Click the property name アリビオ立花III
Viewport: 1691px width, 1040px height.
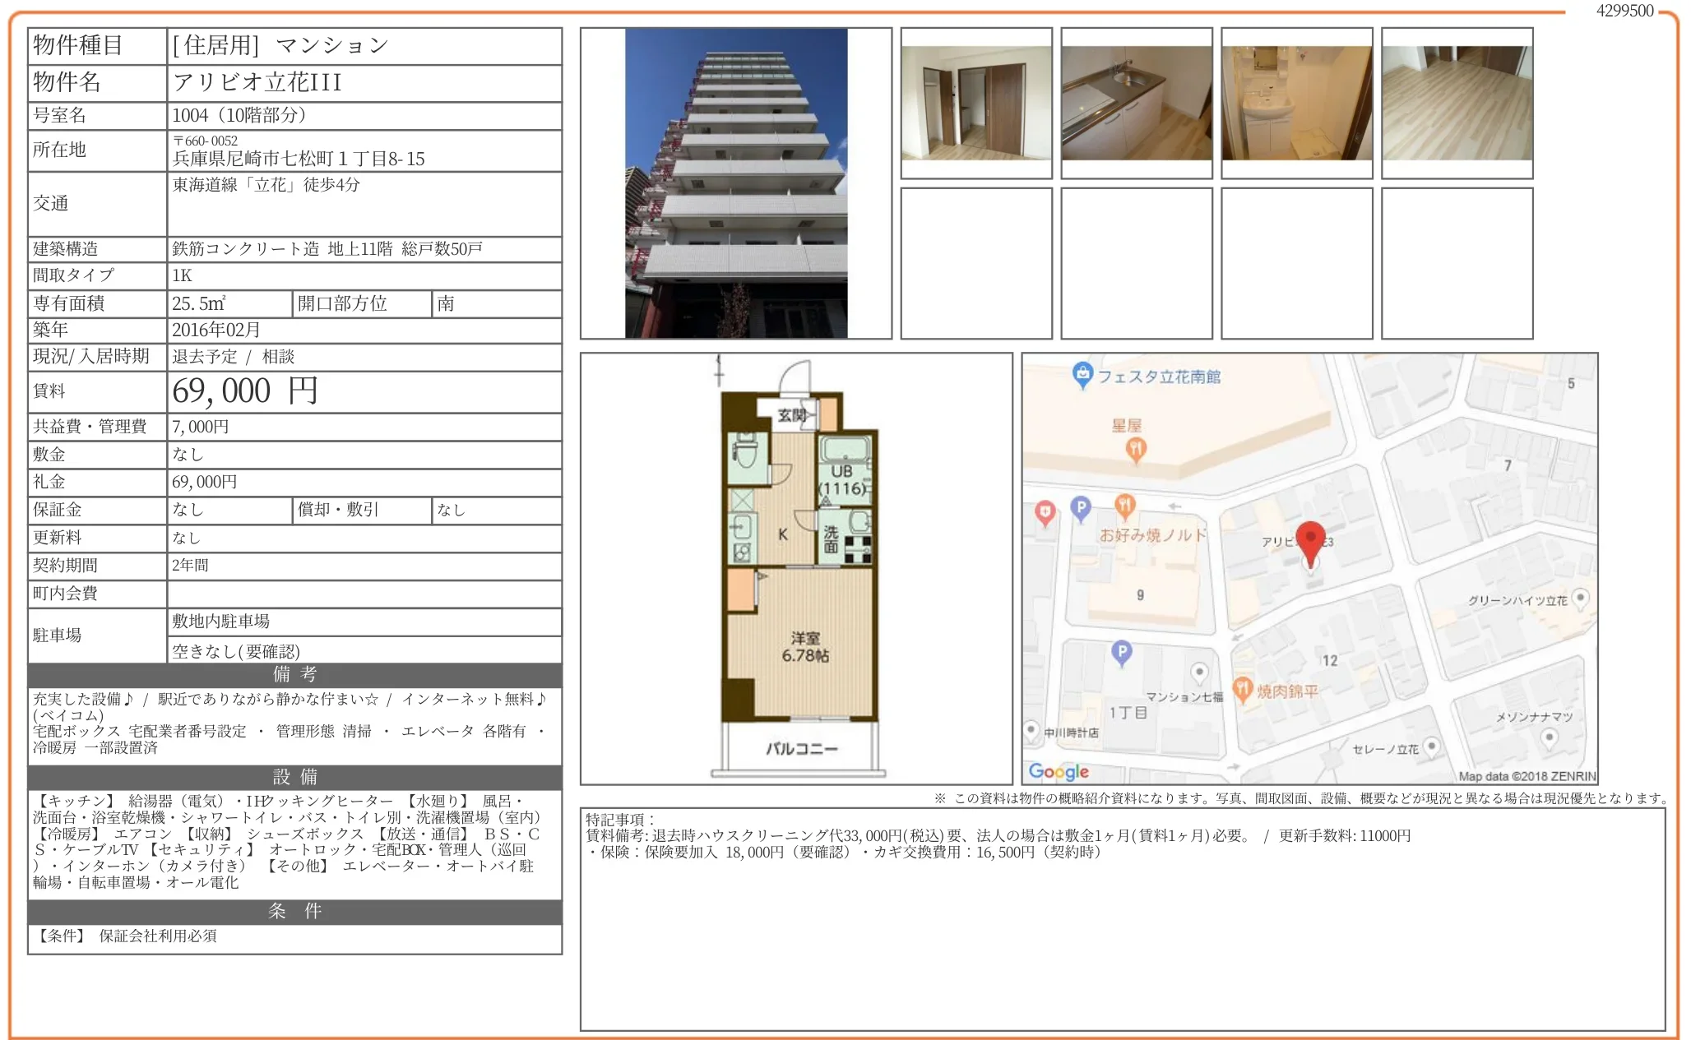pos(257,82)
